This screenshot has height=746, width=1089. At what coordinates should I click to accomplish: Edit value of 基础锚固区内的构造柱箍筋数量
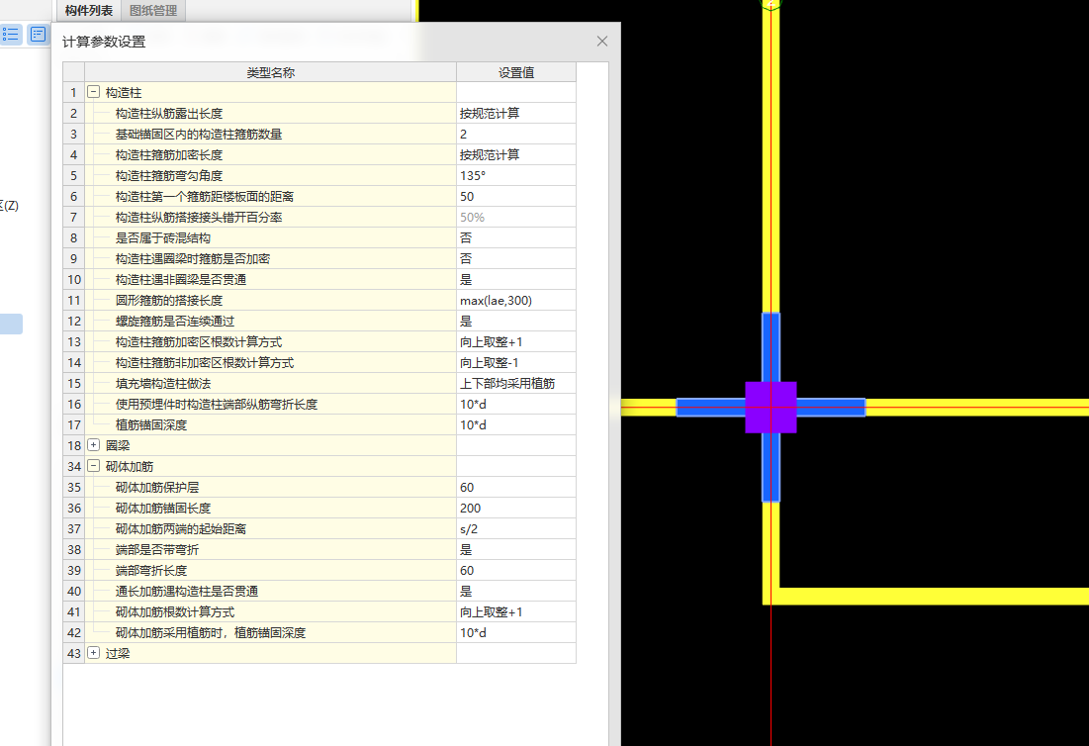coord(516,134)
